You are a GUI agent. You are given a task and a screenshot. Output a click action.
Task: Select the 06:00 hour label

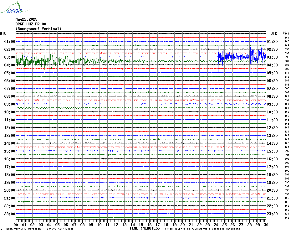coord(10,80)
